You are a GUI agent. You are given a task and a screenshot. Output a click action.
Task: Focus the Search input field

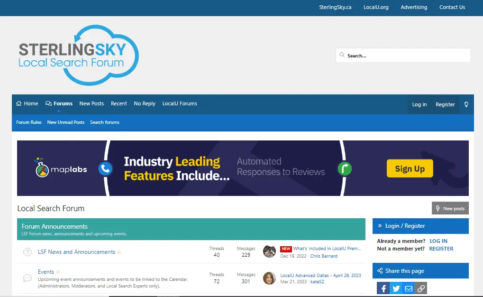pos(403,55)
